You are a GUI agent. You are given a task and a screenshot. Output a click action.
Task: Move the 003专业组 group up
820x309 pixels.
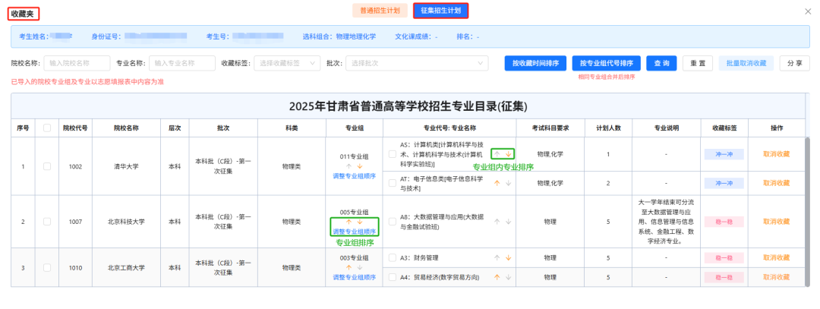[x=348, y=267]
